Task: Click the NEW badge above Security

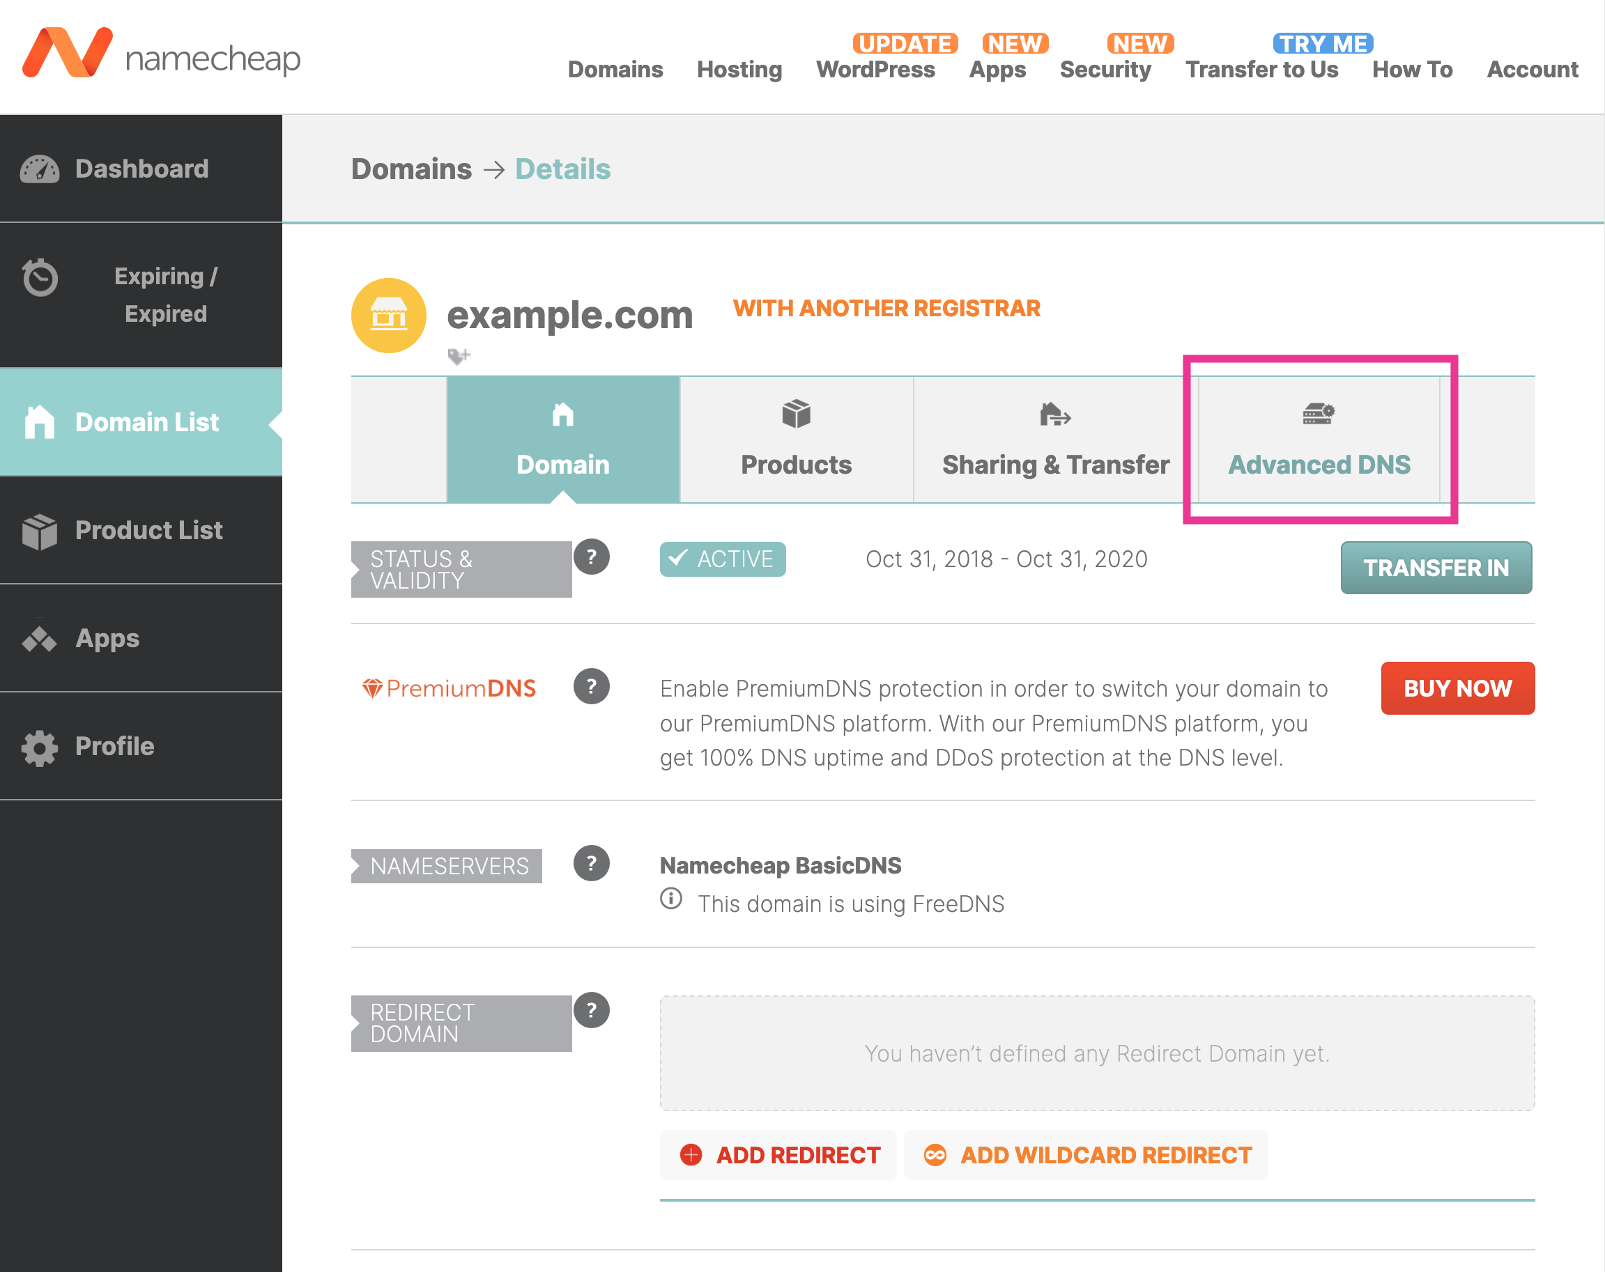Action: point(1140,44)
